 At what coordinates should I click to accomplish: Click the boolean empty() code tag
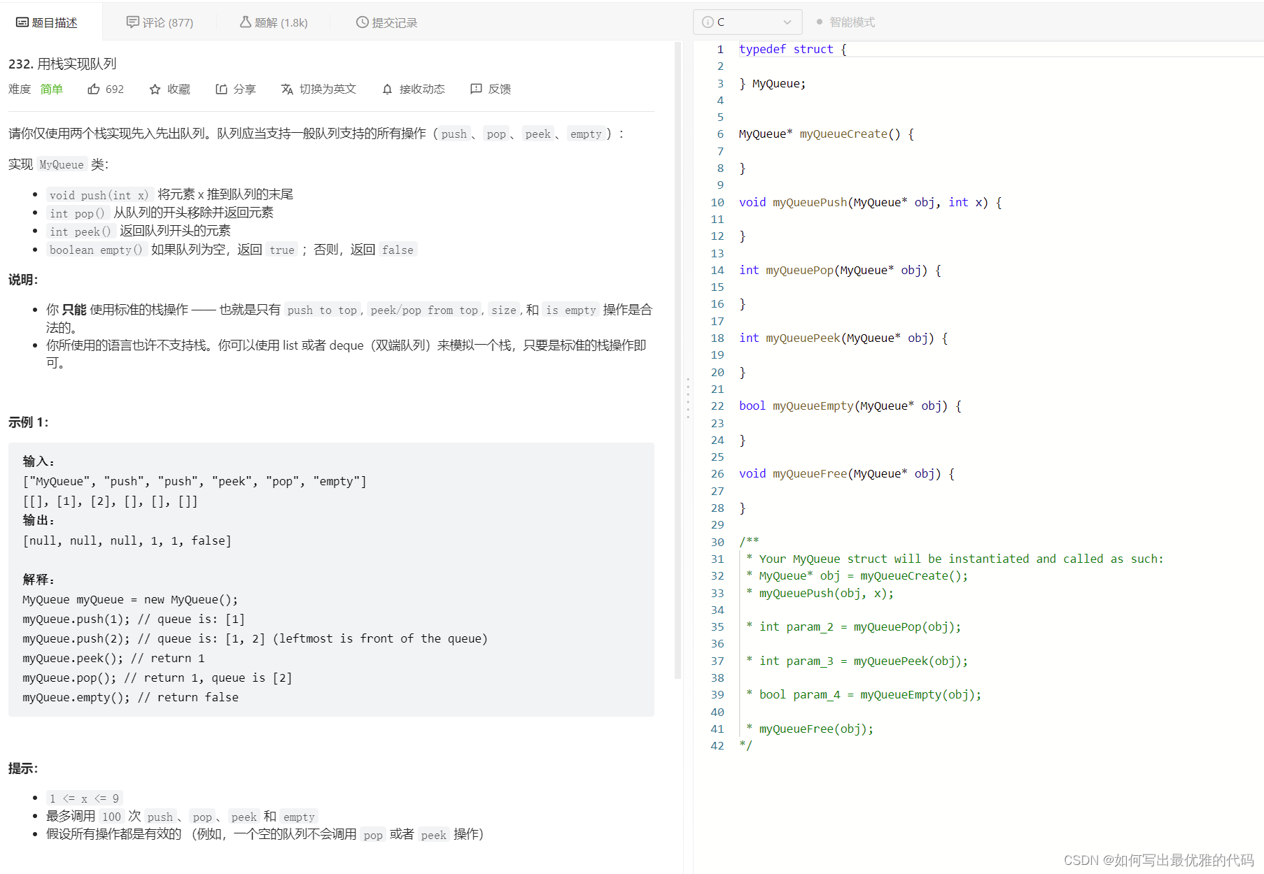click(96, 250)
